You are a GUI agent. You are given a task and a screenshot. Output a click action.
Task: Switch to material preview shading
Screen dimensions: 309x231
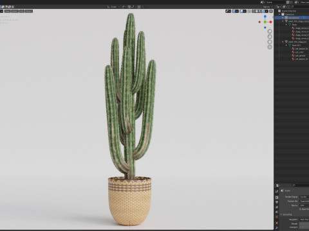click(260, 11)
